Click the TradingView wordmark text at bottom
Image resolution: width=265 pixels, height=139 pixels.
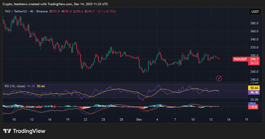[29, 131]
